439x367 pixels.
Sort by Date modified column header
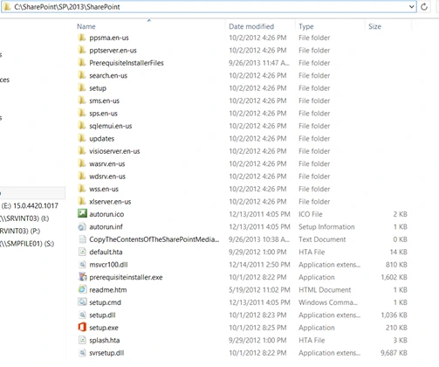click(x=251, y=26)
